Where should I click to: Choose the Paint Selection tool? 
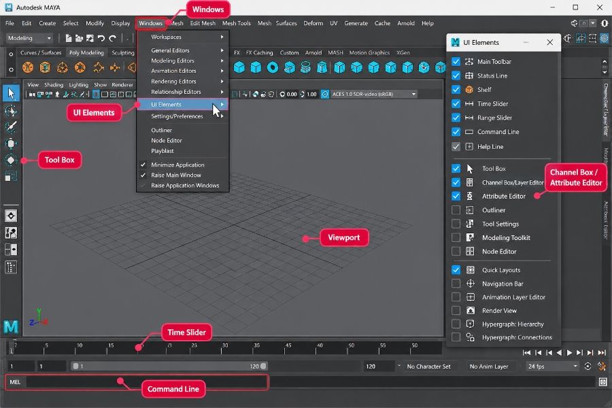11,127
